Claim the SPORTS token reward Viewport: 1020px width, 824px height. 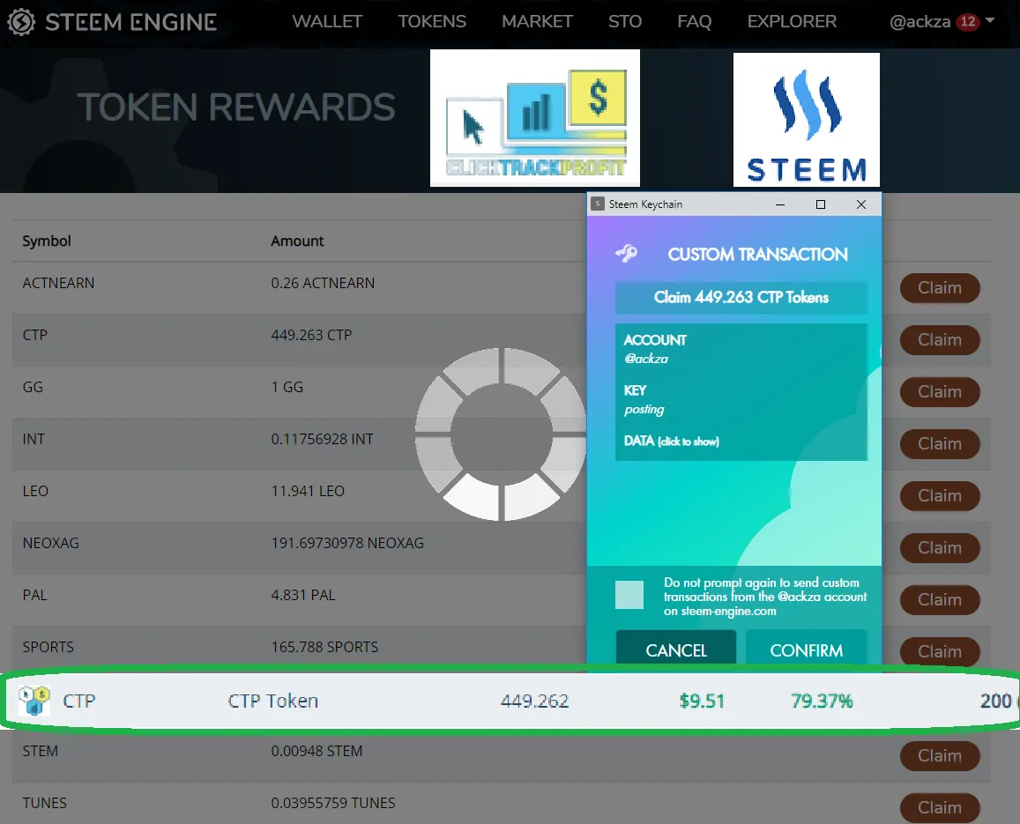tap(940, 651)
